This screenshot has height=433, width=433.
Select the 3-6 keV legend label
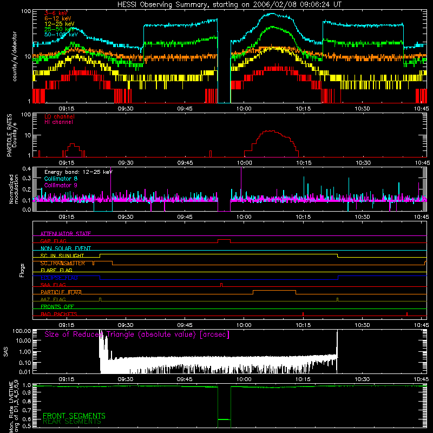(56, 13)
